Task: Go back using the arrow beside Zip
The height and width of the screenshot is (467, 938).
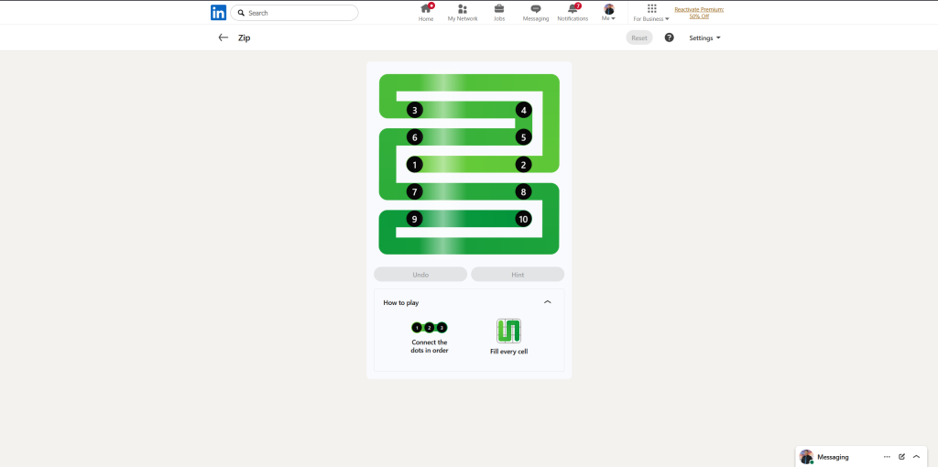Action: tap(224, 38)
